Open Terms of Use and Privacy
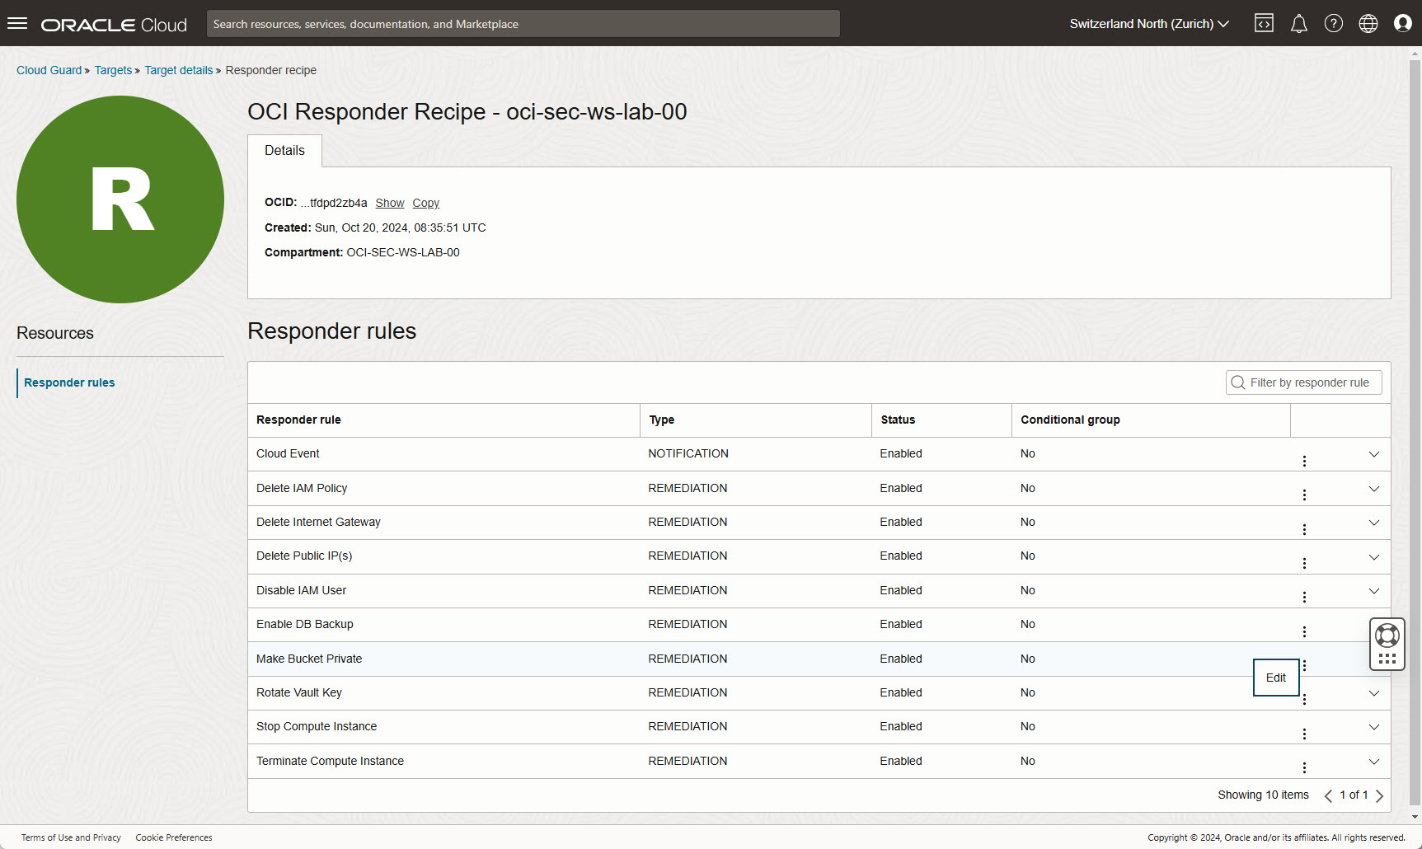The height and width of the screenshot is (849, 1422). tap(71, 837)
